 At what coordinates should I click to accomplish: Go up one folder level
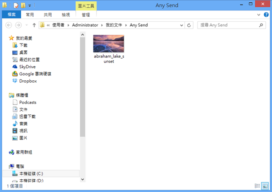click(34, 25)
